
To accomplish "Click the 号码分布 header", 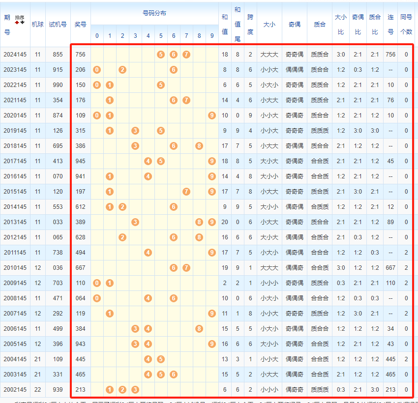I will click(x=154, y=13).
